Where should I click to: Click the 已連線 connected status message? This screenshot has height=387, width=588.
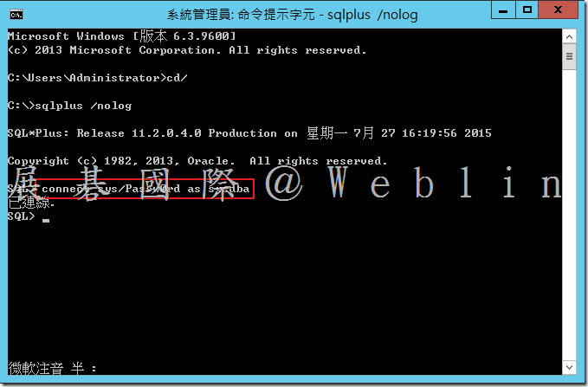pyautogui.click(x=31, y=203)
